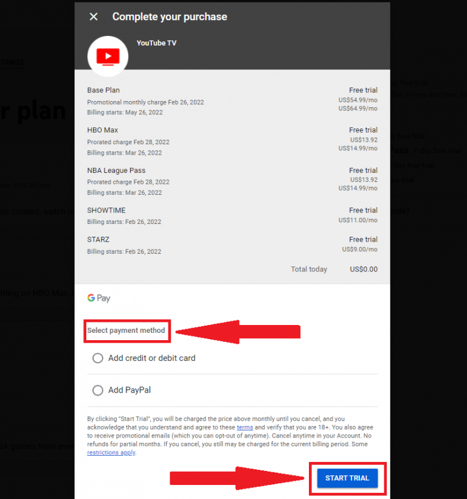The image size is (467, 499).
Task: Click the US$54.99/mo price
Action: 358,100
